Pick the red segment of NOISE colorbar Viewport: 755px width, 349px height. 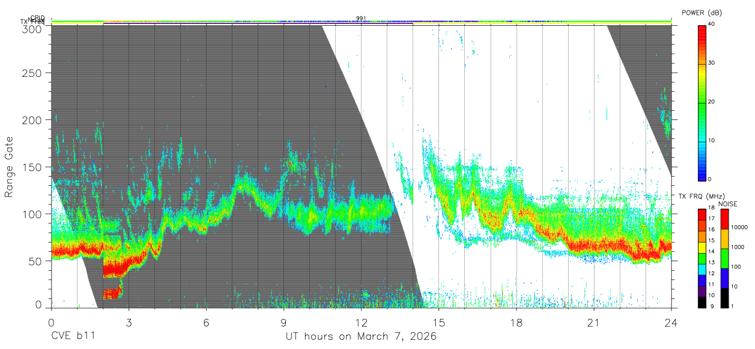(724, 219)
